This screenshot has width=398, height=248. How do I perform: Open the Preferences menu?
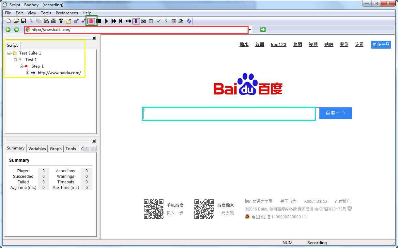pos(67,13)
